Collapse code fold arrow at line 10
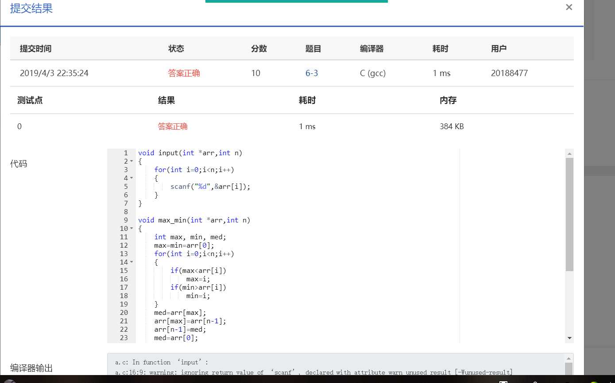Image resolution: width=615 pixels, height=383 pixels. pyautogui.click(x=132, y=229)
